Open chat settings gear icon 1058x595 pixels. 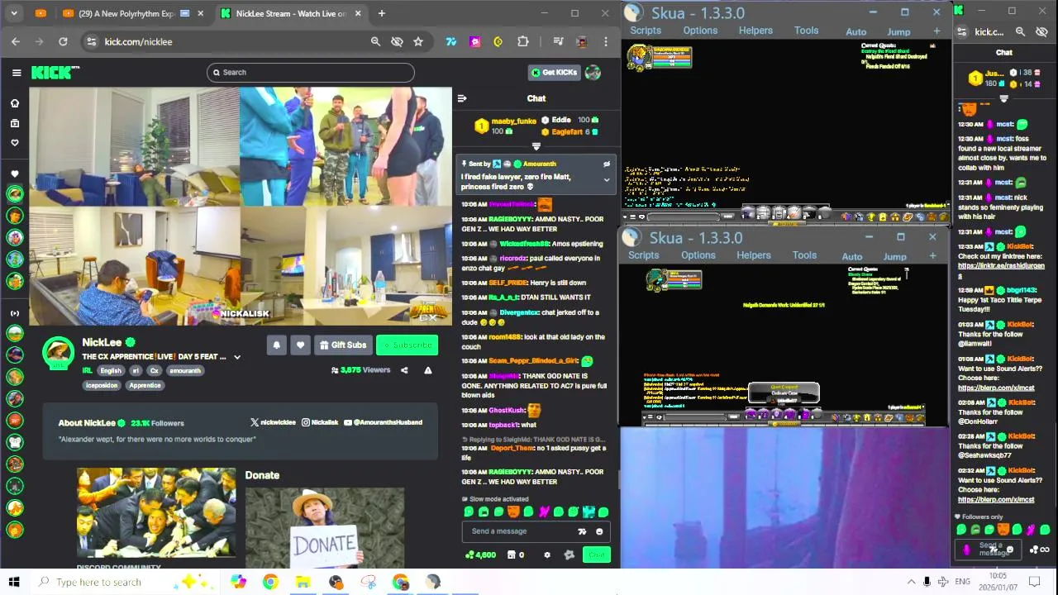pos(546,555)
